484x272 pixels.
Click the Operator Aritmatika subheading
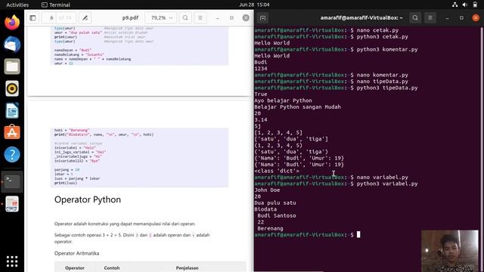76,253
